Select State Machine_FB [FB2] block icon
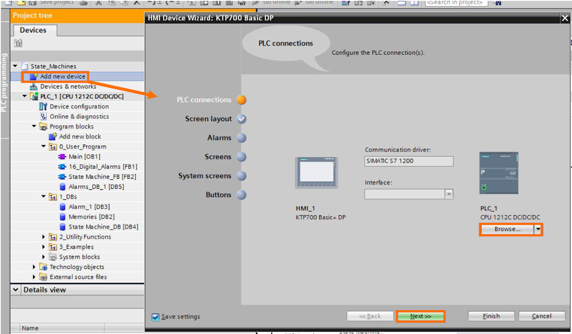 click(62, 177)
